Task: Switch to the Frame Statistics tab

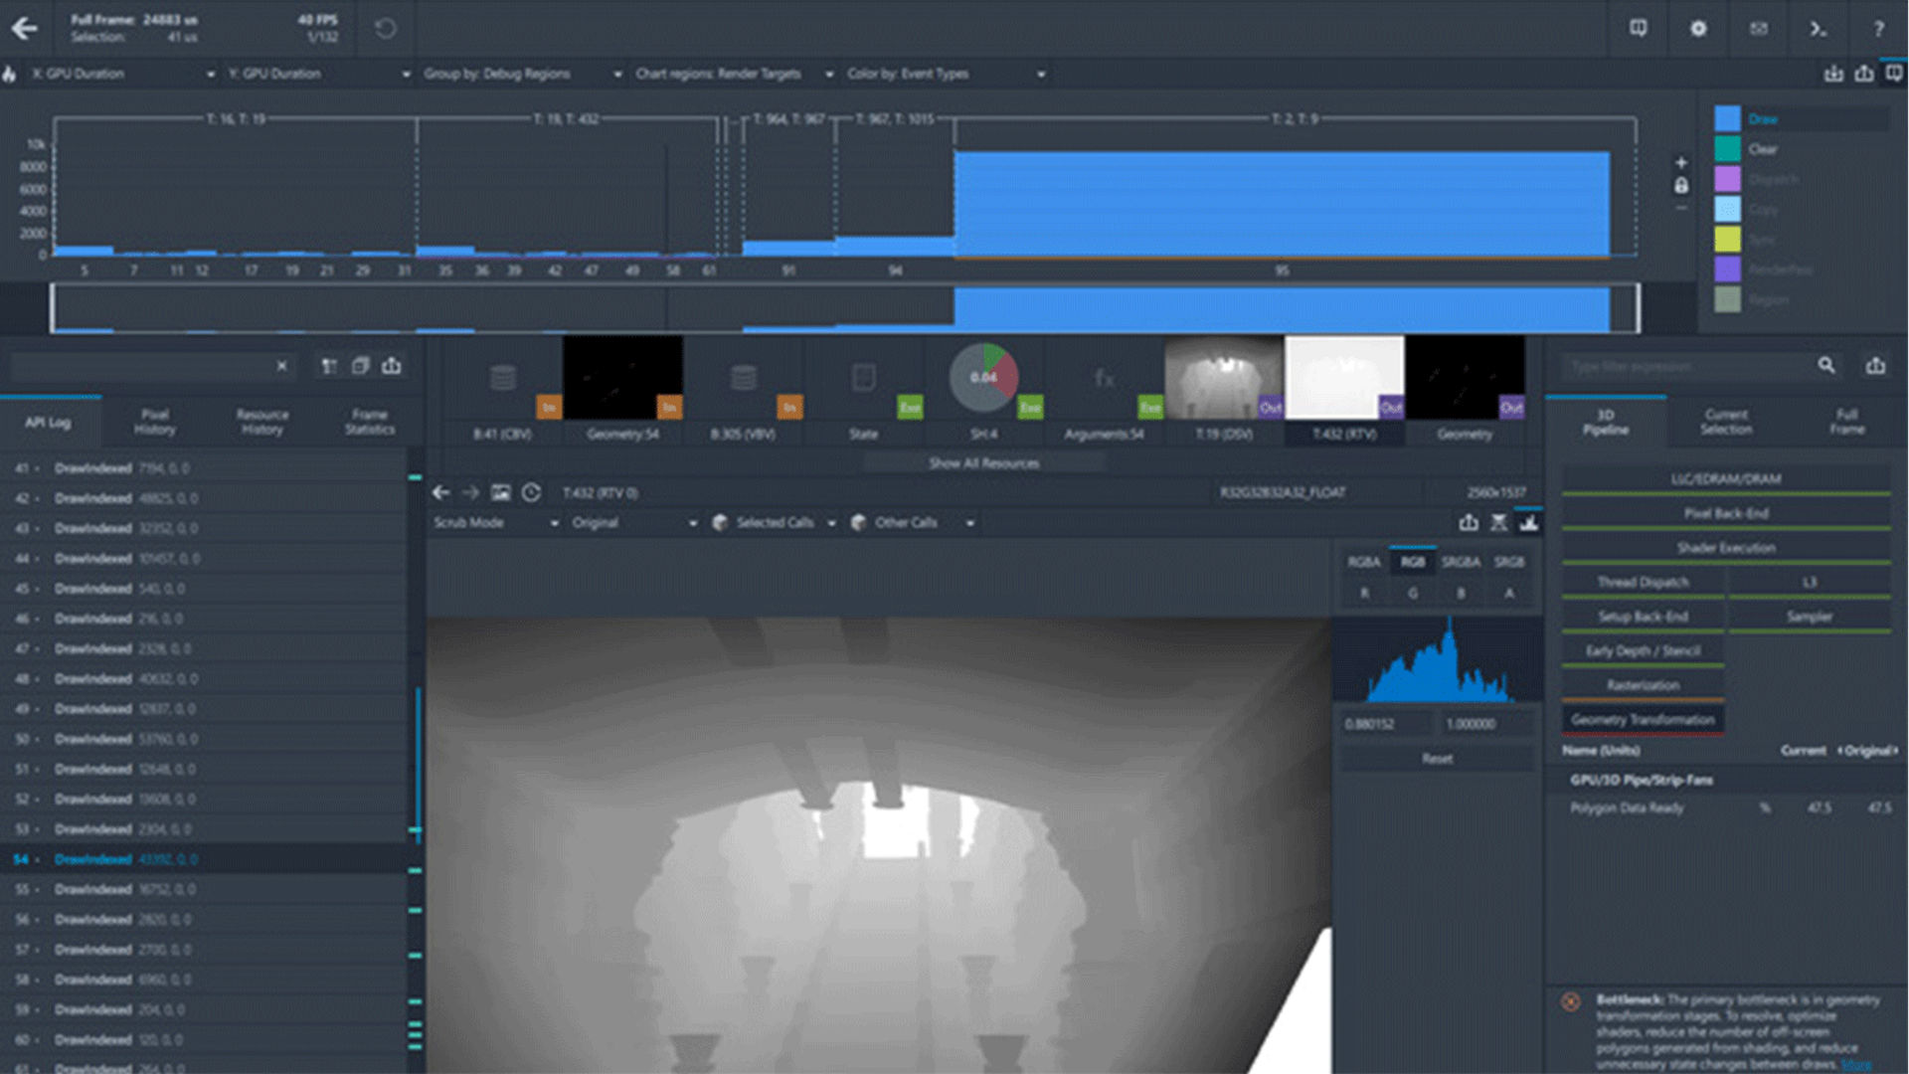Action: pos(369,423)
